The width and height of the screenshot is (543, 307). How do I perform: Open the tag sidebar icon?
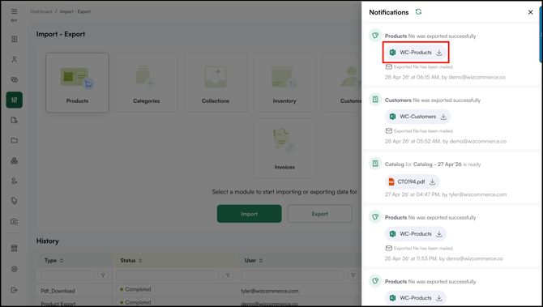pyautogui.click(x=15, y=201)
